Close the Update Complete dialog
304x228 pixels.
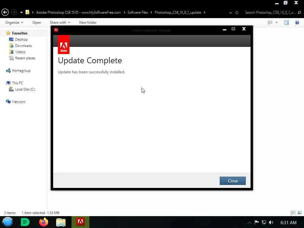233,181
